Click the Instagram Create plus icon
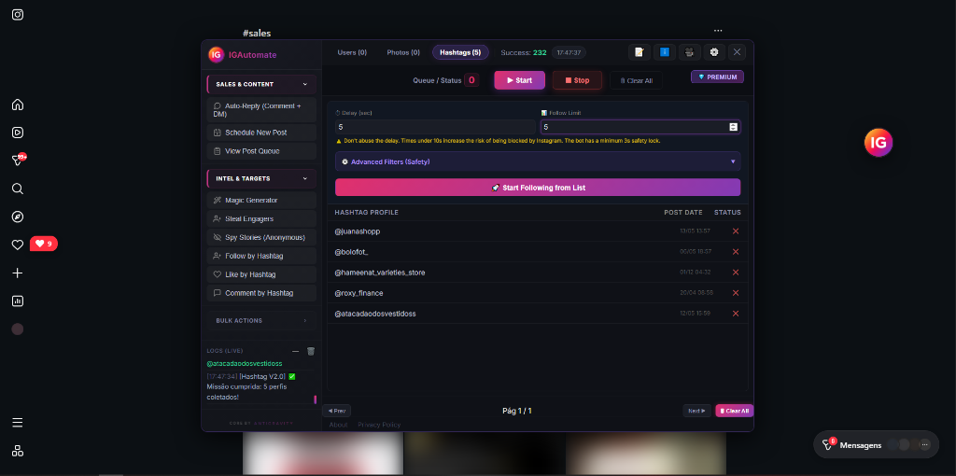The height and width of the screenshot is (476, 956). (18, 273)
